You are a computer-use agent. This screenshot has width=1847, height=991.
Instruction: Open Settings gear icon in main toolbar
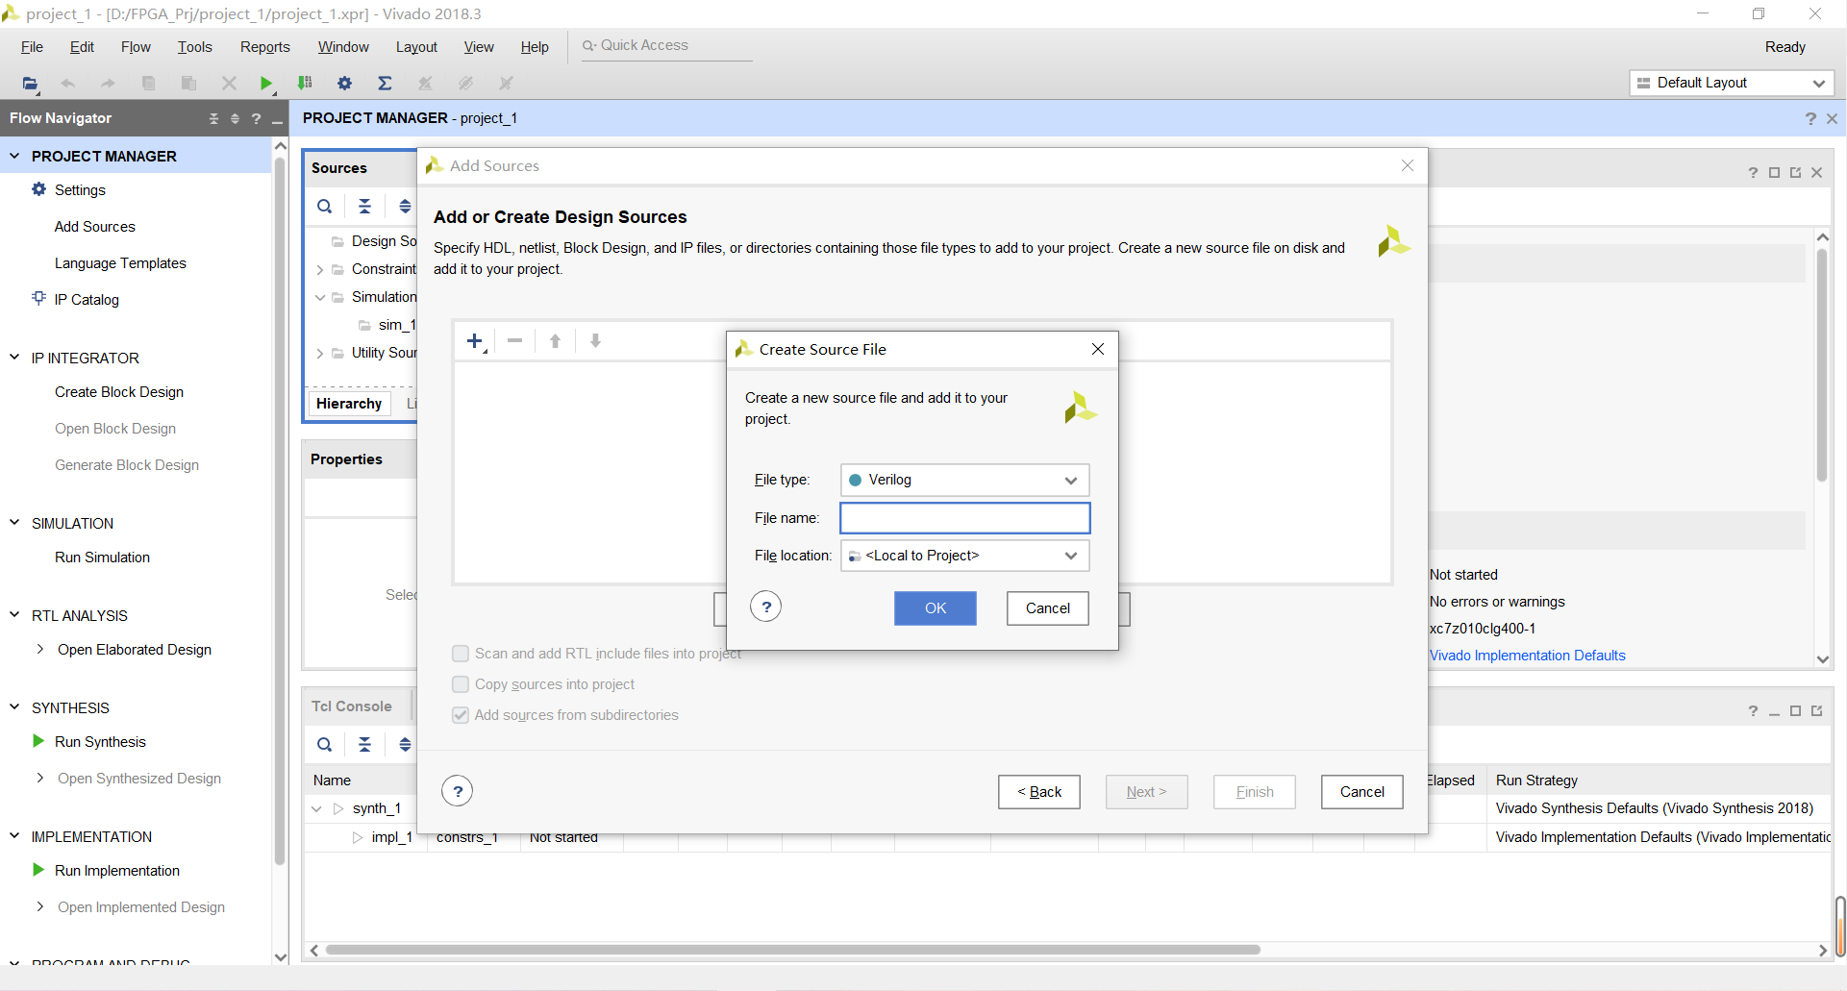344,84
